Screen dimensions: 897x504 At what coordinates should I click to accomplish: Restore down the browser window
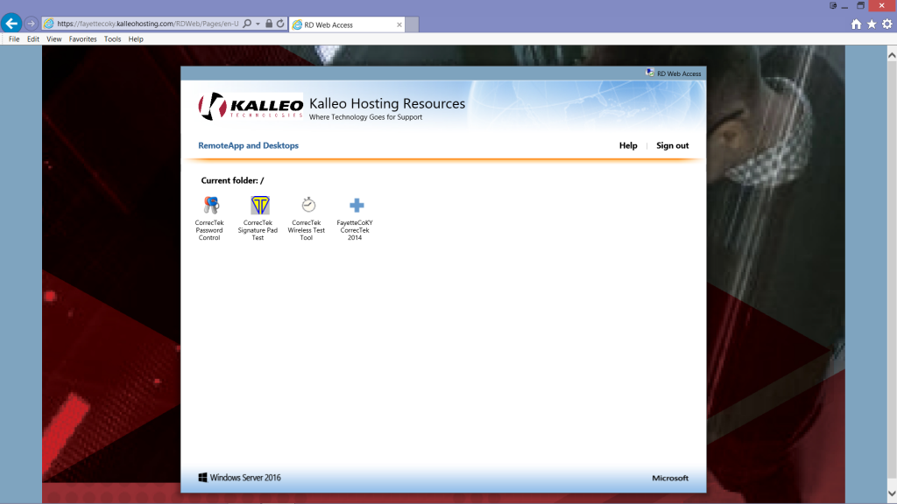pyautogui.click(x=860, y=6)
